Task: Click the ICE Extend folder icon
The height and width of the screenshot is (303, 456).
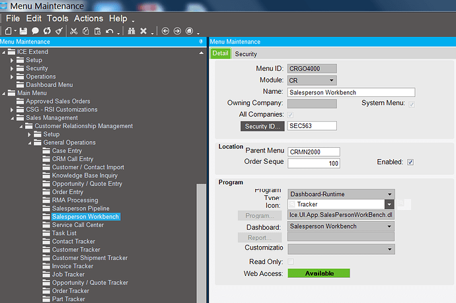Action: tap(12, 51)
